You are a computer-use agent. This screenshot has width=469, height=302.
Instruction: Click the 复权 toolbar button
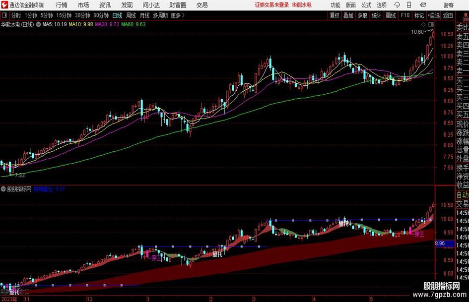tap(335, 15)
